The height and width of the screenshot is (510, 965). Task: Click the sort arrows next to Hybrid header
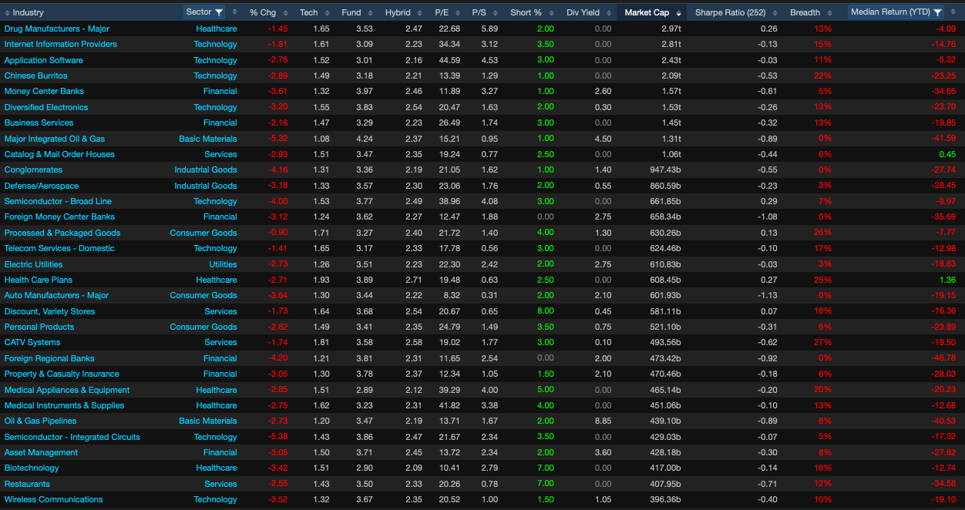click(420, 12)
